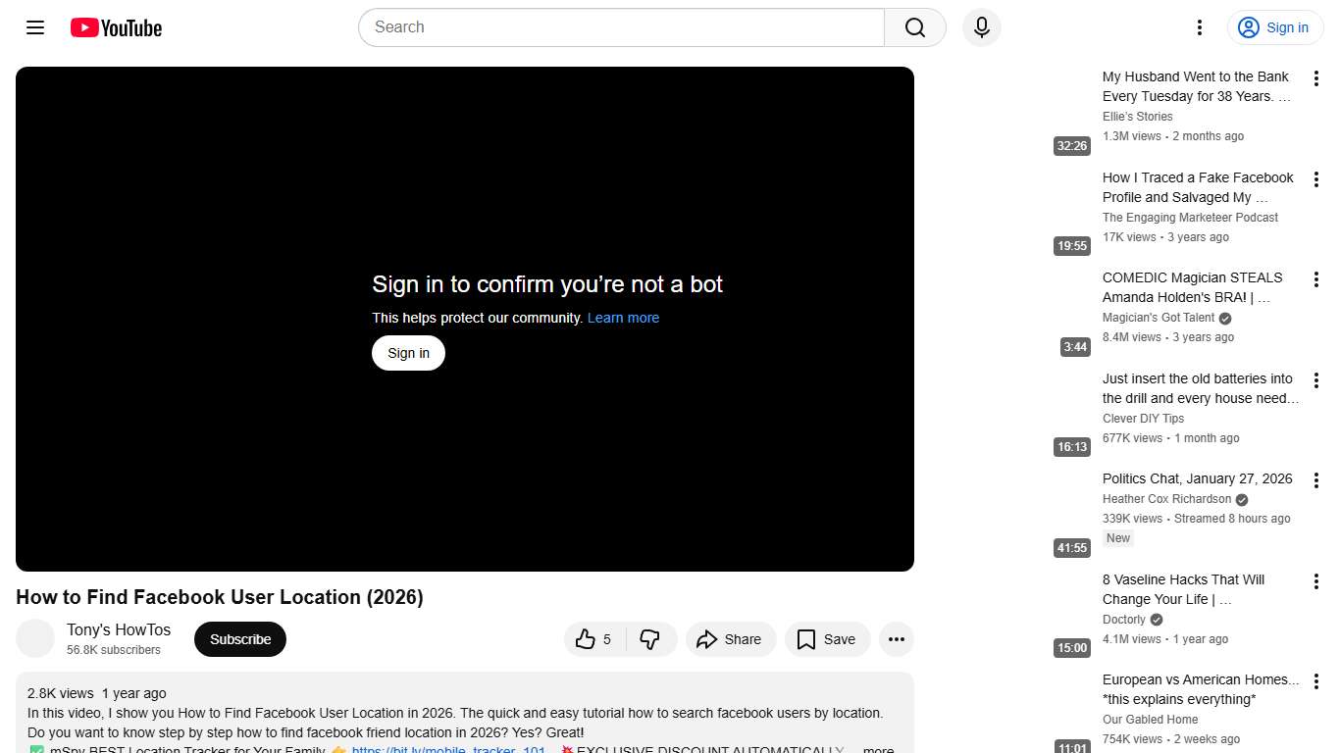Open the 'Learn more' link
Screen dimensions: 1340x753
[x=623, y=318]
